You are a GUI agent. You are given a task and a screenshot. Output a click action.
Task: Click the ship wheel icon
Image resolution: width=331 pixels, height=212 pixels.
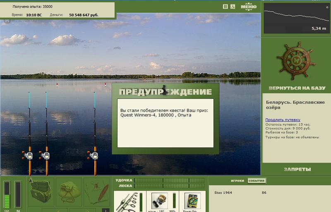(296, 61)
